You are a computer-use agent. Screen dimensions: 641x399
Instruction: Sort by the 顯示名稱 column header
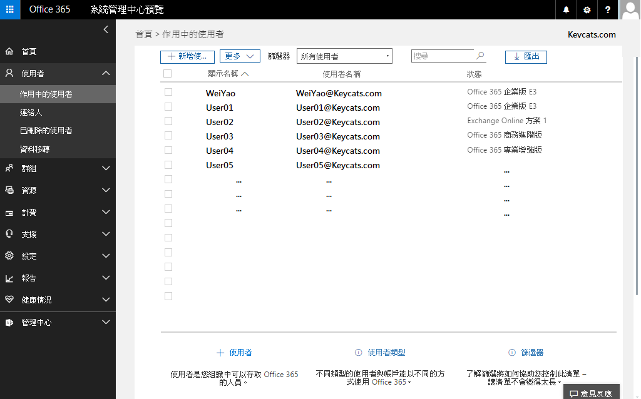coord(228,74)
